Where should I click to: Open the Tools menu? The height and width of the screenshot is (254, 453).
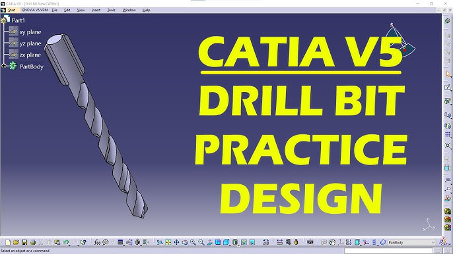111,10
